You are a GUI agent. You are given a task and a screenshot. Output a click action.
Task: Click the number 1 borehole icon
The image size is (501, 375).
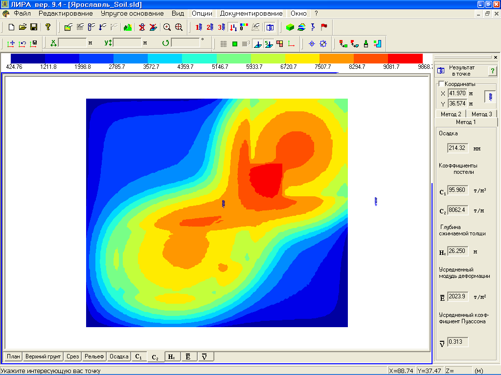tap(199, 27)
